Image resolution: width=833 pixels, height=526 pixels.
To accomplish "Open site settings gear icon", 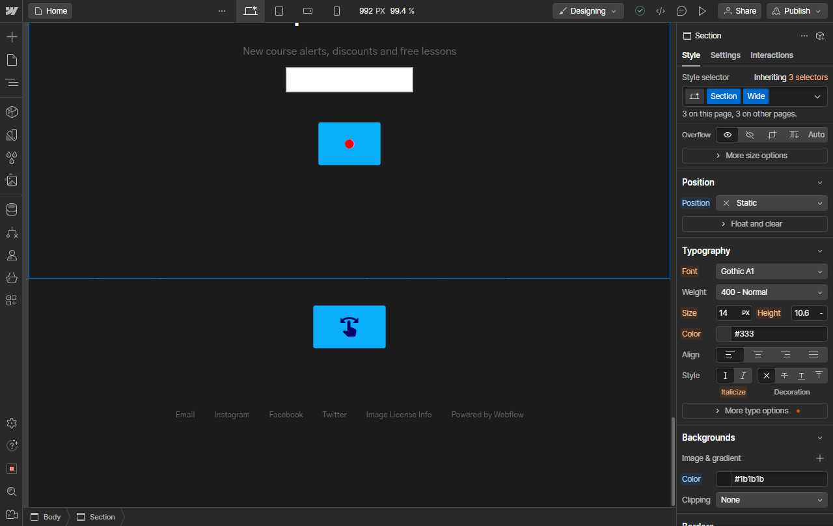I will (11, 423).
